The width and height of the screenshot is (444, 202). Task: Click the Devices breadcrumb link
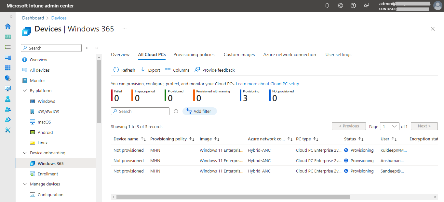click(x=59, y=18)
